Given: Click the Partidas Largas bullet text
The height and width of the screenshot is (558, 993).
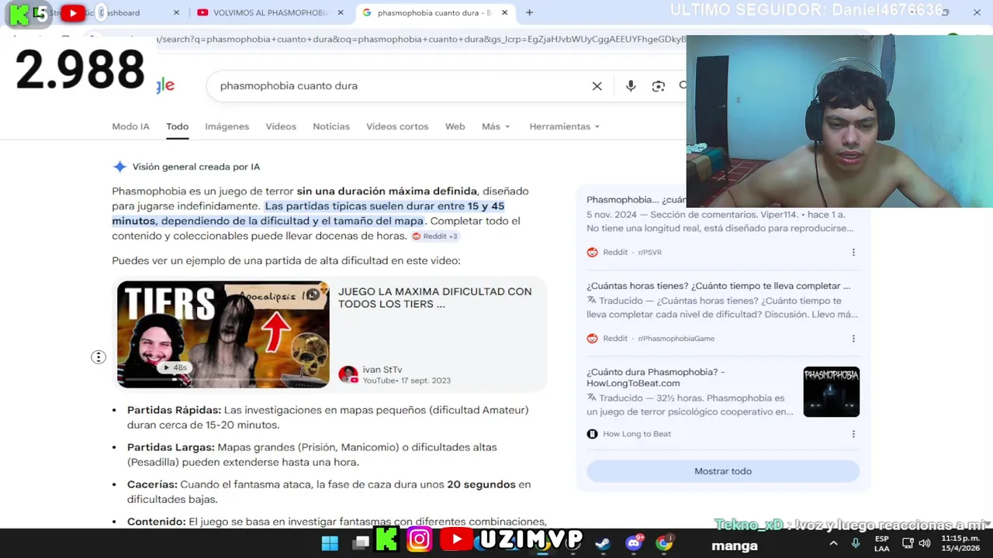Looking at the screenshot, I should [312, 455].
